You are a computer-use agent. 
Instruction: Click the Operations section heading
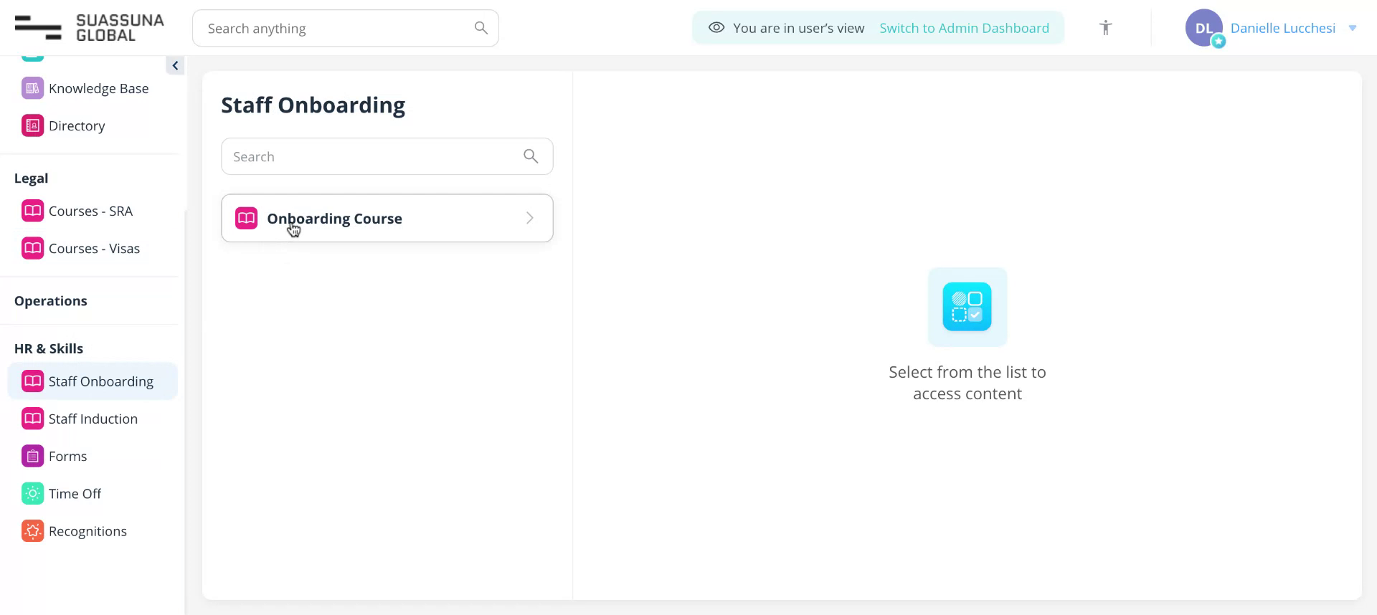[51, 300]
